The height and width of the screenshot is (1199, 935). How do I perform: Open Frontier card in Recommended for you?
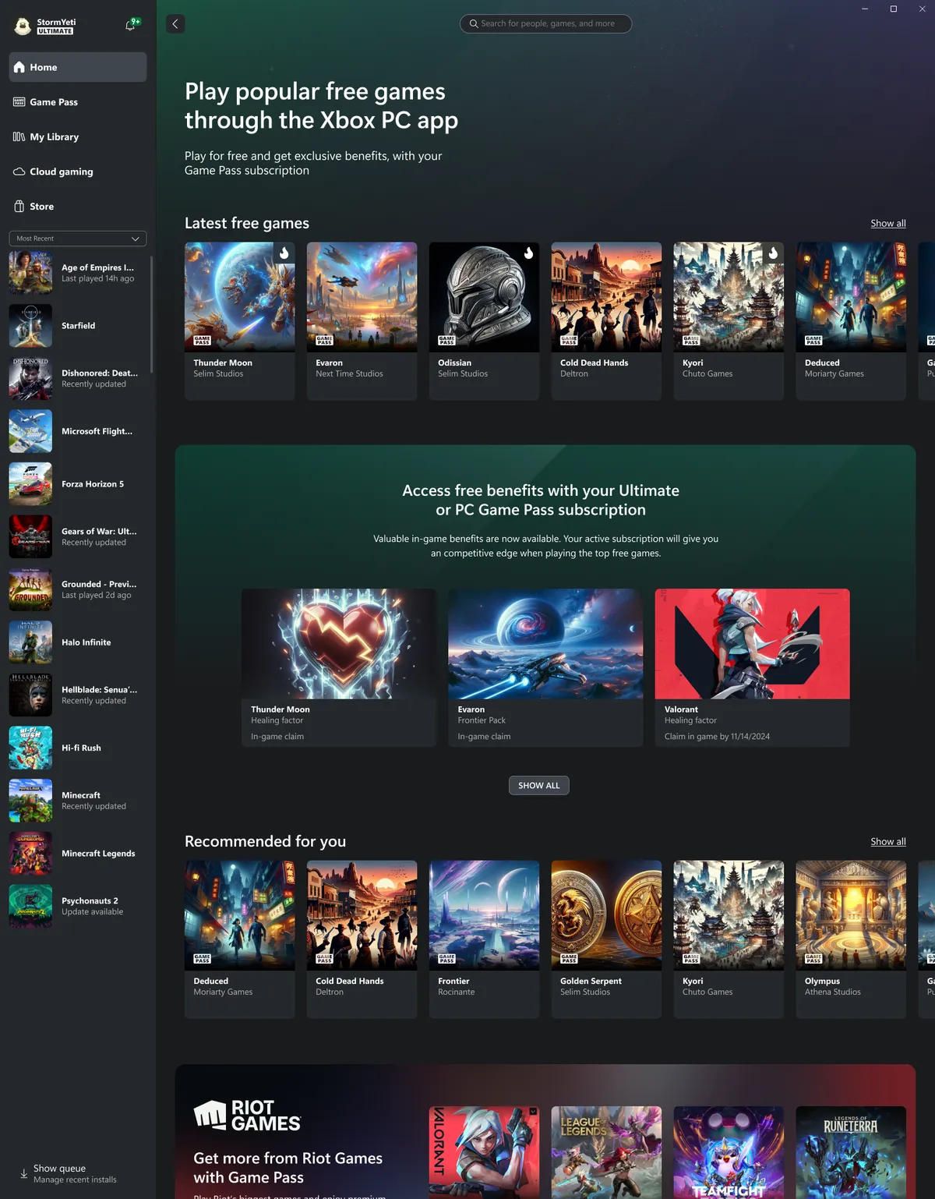[x=484, y=939]
